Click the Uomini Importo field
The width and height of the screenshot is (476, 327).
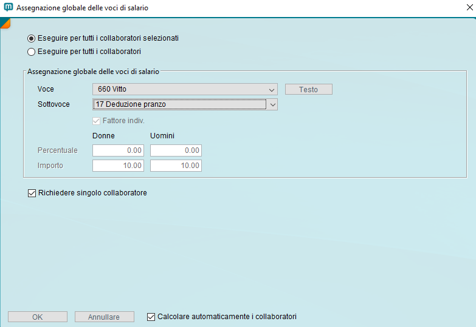pyautogui.click(x=176, y=166)
